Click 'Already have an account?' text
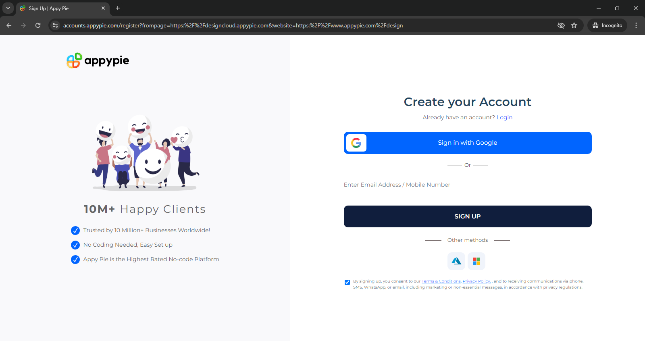645x341 pixels. click(459, 117)
